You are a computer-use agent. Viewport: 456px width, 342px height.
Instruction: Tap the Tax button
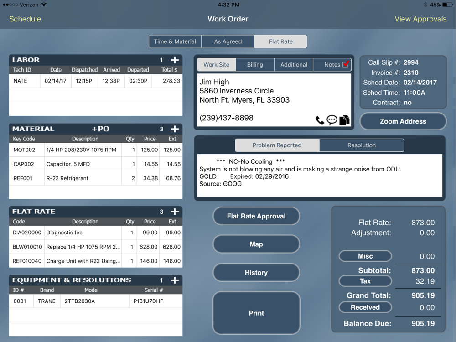coord(365,281)
